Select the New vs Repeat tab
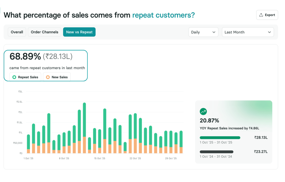Image resolution: width=285 pixels, height=182 pixels. [79, 32]
